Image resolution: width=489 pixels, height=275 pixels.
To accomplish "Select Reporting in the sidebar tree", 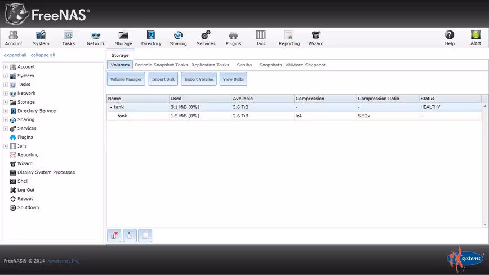I will coord(28,154).
